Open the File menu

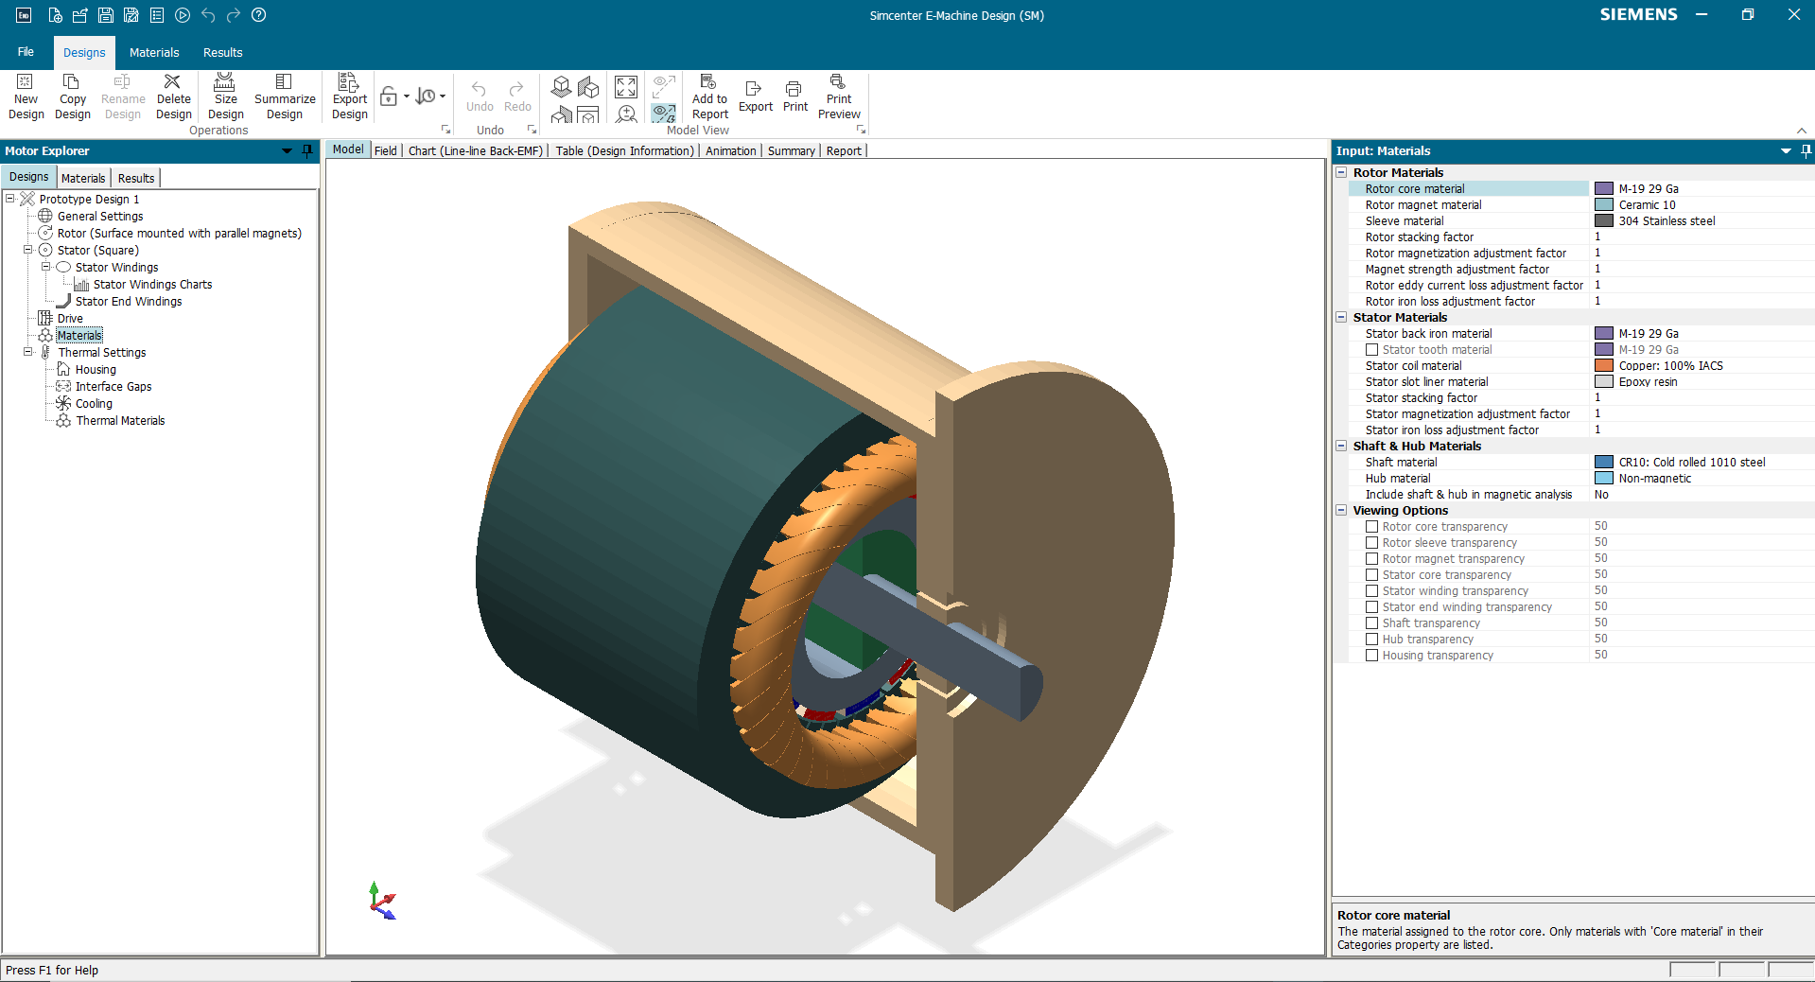(x=26, y=52)
